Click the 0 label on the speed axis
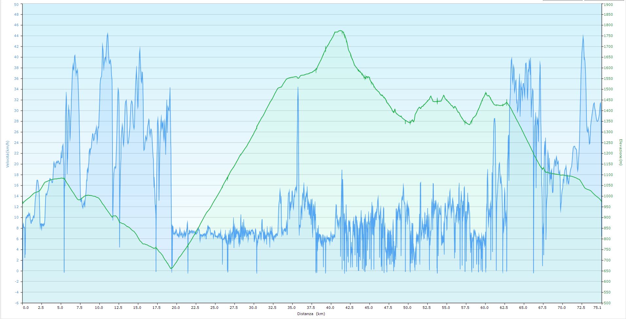626x319 pixels. point(18,271)
